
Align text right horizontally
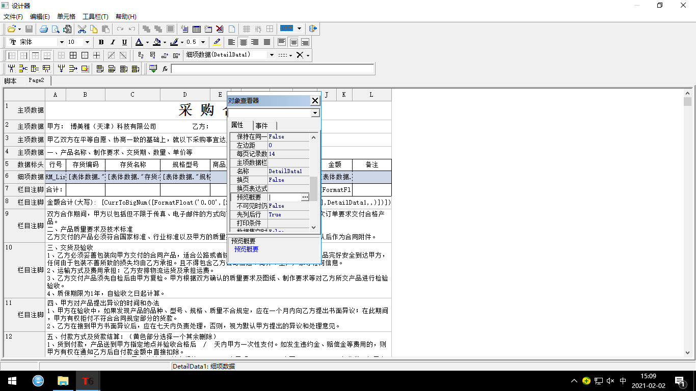coord(255,42)
